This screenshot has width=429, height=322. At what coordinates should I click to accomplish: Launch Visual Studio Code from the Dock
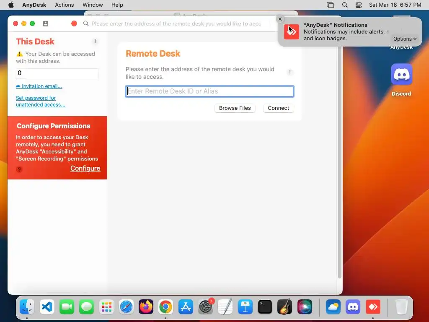tap(47, 306)
